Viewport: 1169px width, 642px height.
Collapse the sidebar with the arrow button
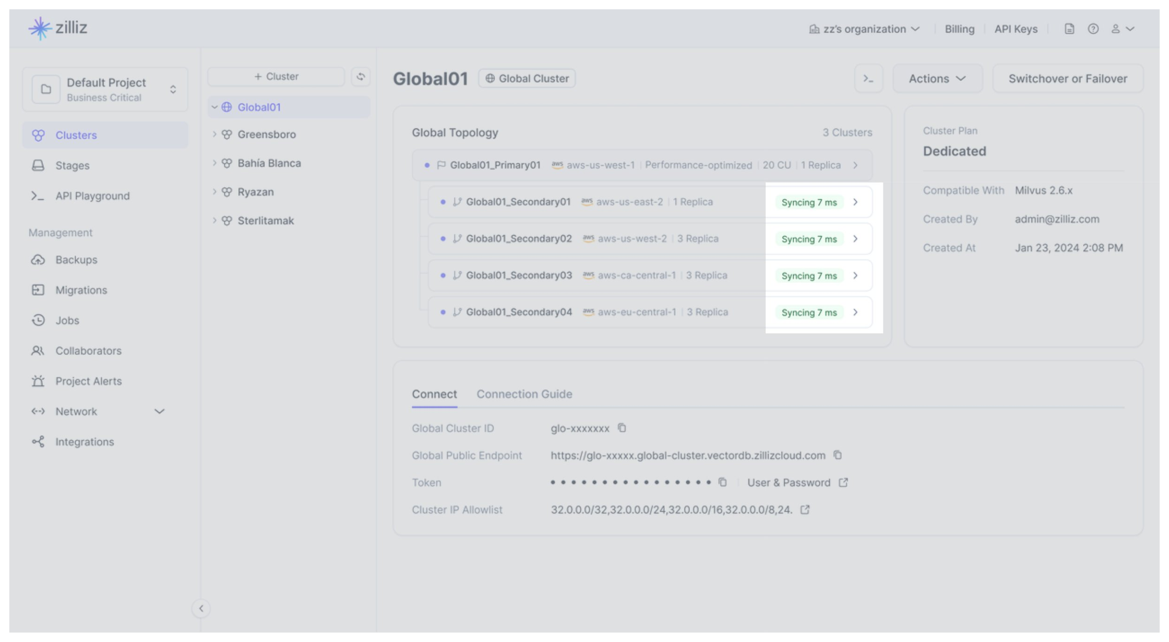coord(201,608)
